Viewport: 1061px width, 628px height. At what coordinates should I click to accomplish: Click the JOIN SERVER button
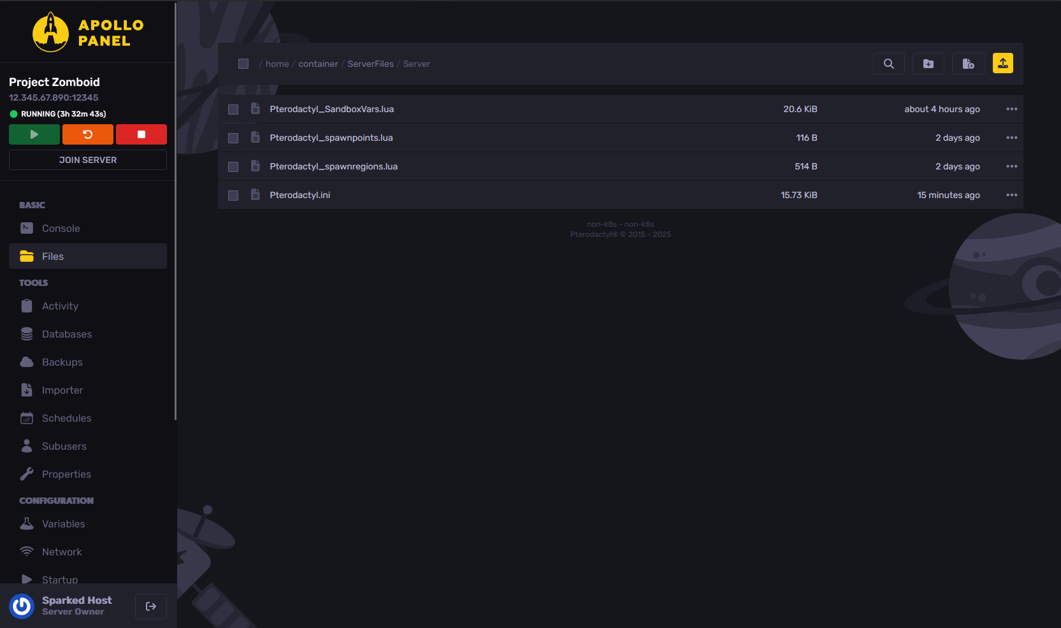88,160
